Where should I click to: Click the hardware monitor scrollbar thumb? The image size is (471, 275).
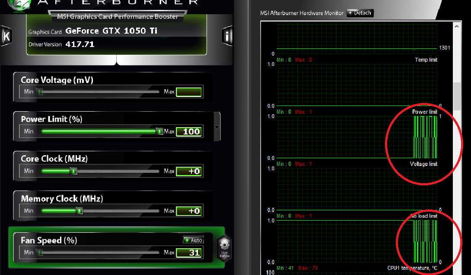(x=457, y=96)
